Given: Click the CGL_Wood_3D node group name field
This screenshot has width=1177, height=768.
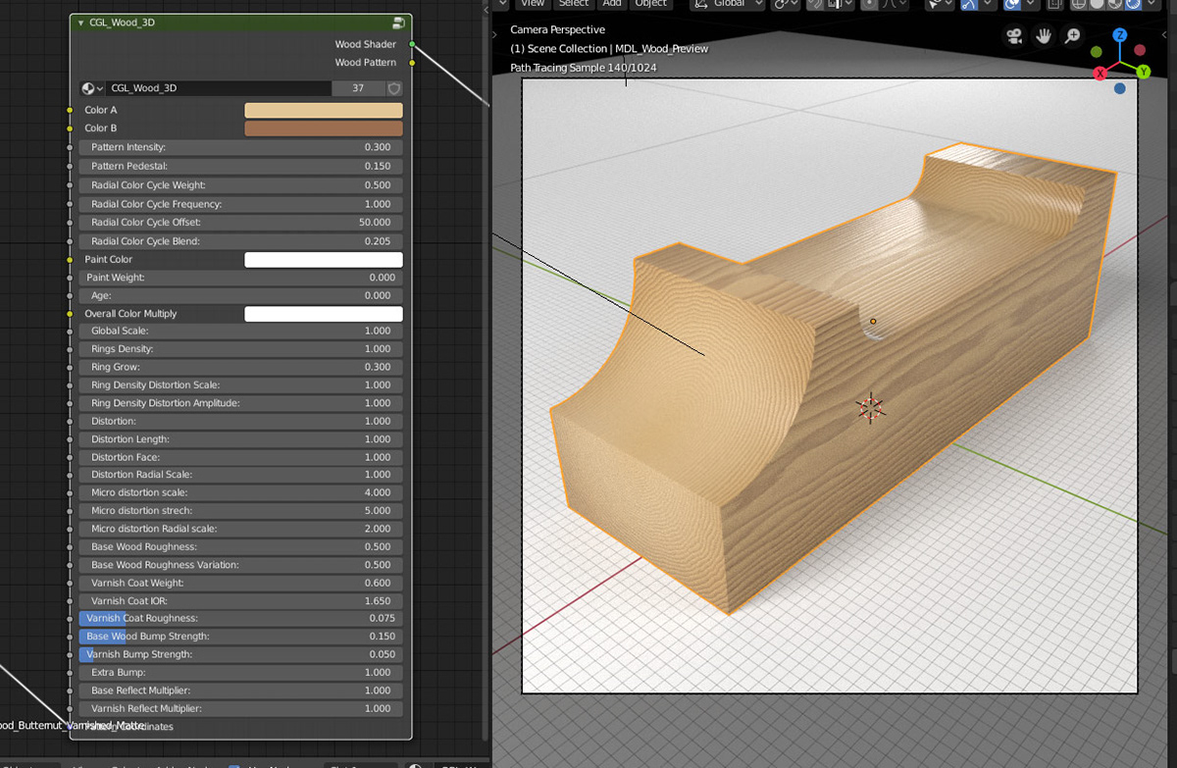Looking at the screenshot, I should 219,88.
